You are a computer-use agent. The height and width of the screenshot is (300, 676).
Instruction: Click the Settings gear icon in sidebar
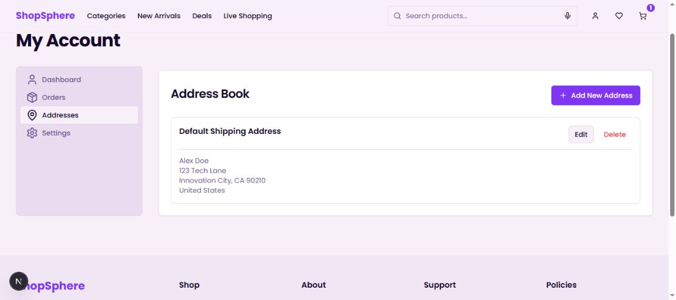[32, 133]
